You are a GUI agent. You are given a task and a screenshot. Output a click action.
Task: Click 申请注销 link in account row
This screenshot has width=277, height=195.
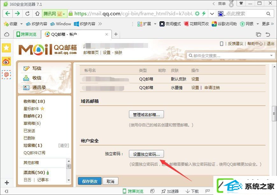(212, 88)
